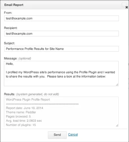Select the Subject text field
129x142 pixels.
(61, 49)
